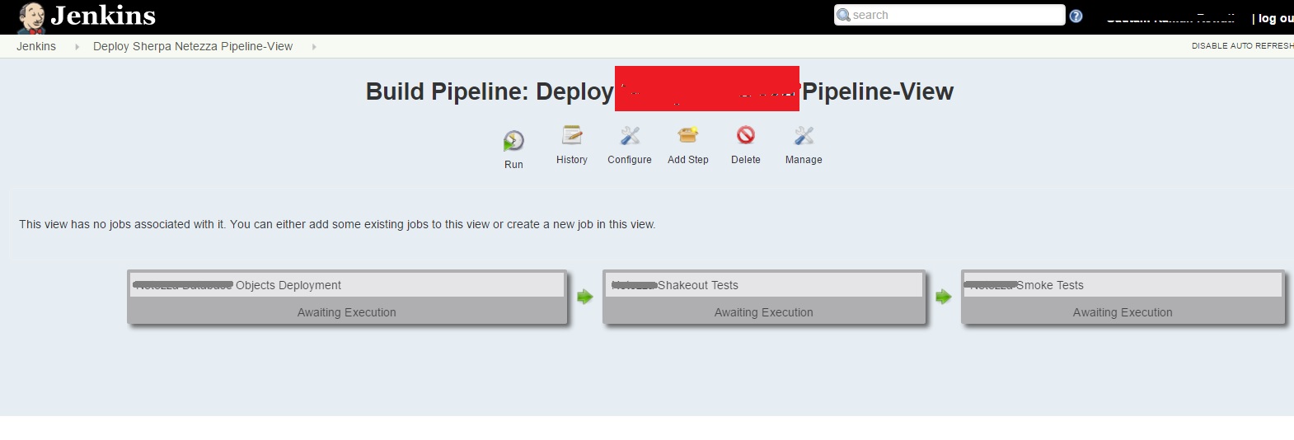Viewport: 1294px width, 440px height.
Task: Open the Configure tools icon
Action: (630, 135)
